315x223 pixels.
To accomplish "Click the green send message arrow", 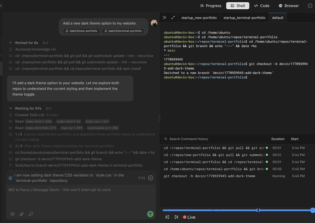I will pos(150,214).
